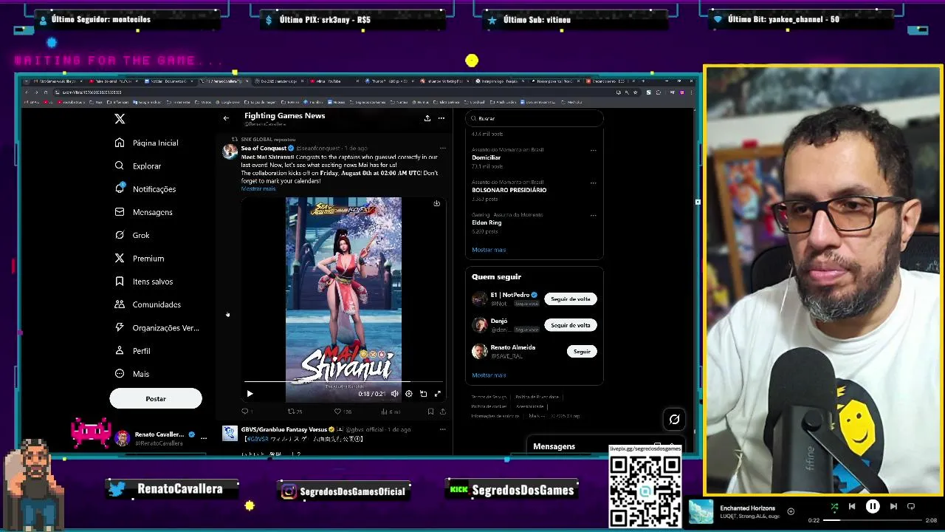Open Mensagens in the left sidebar
Image resolution: width=945 pixels, height=532 pixels.
click(x=143, y=212)
